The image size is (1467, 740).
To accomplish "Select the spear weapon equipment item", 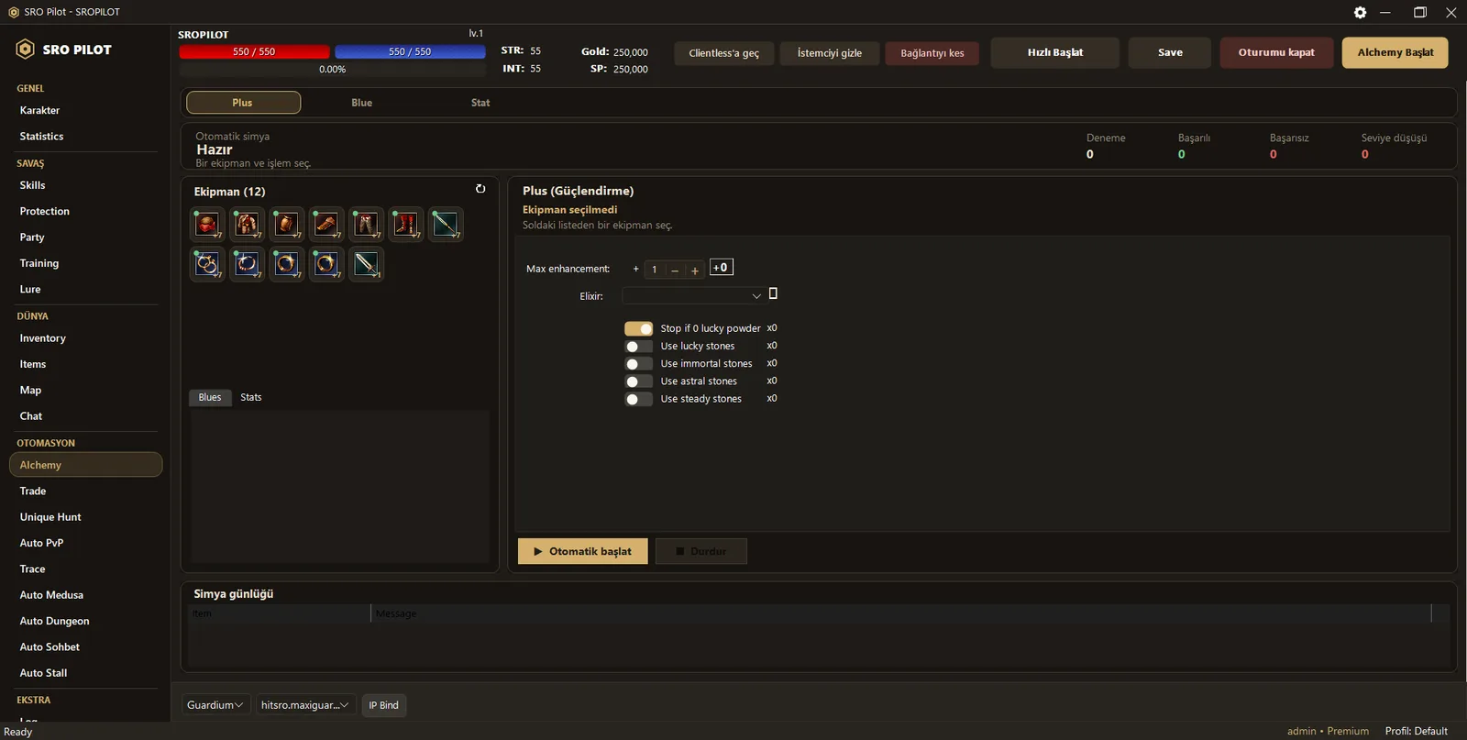I will pos(446,224).
